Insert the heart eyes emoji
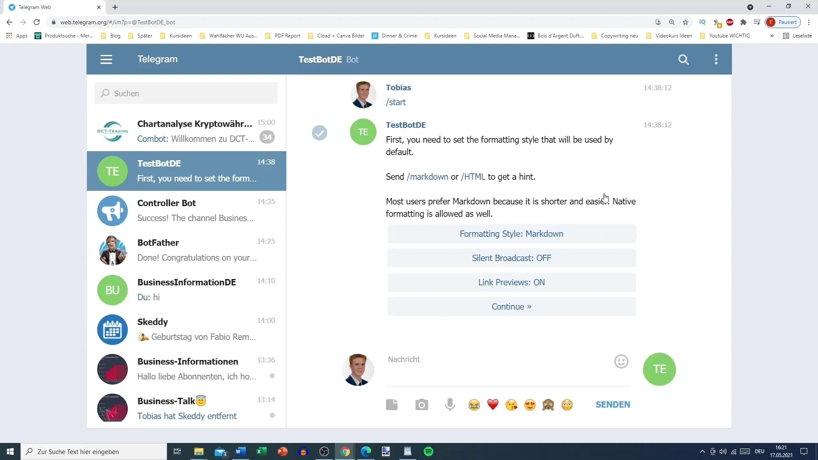The height and width of the screenshot is (460, 818). pyautogui.click(x=530, y=405)
